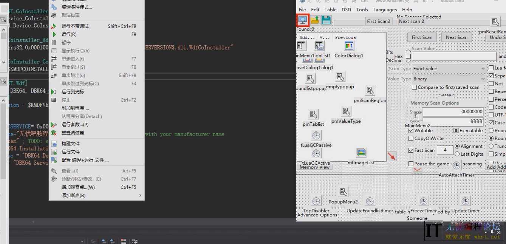Choose 附加到程序 from the run menu
The image size is (506, 244).
point(75,108)
